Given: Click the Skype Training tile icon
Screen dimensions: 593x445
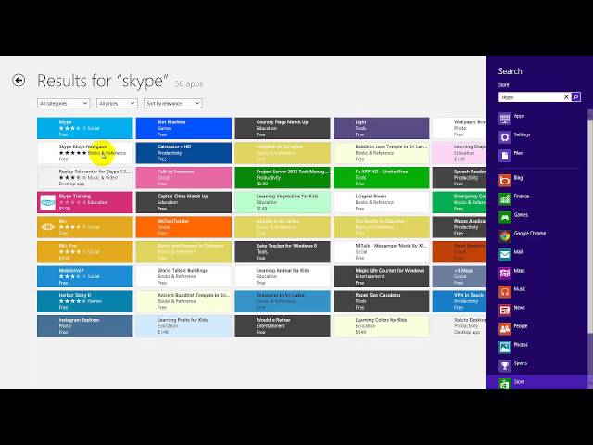Looking at the screenshot, I should click(x=47, y=202).
